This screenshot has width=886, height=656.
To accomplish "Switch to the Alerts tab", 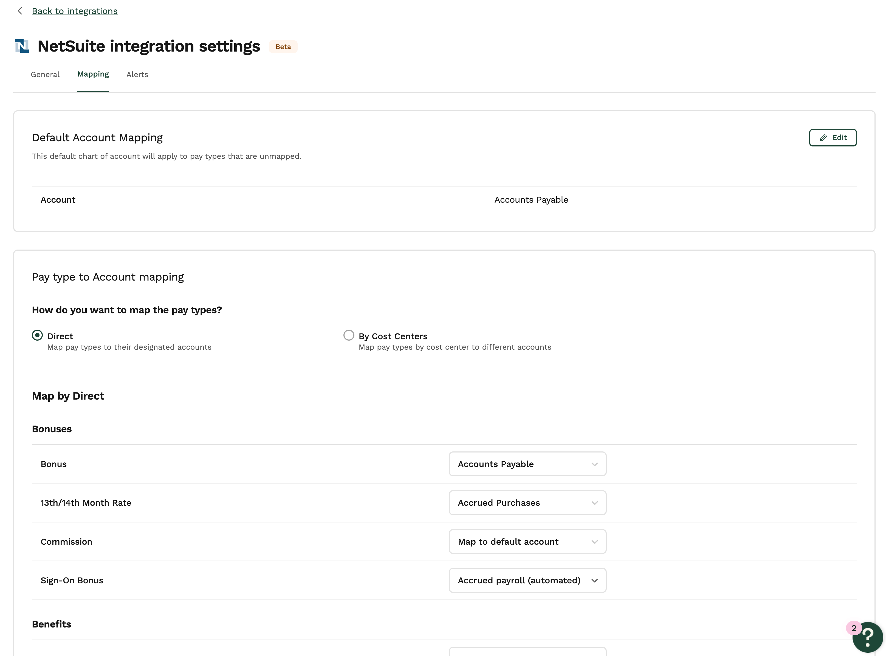I will click(x=137, y=75).
